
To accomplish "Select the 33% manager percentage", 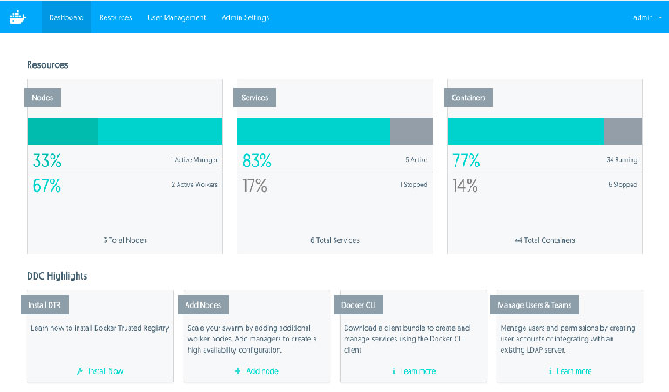I will click(47, 161).
